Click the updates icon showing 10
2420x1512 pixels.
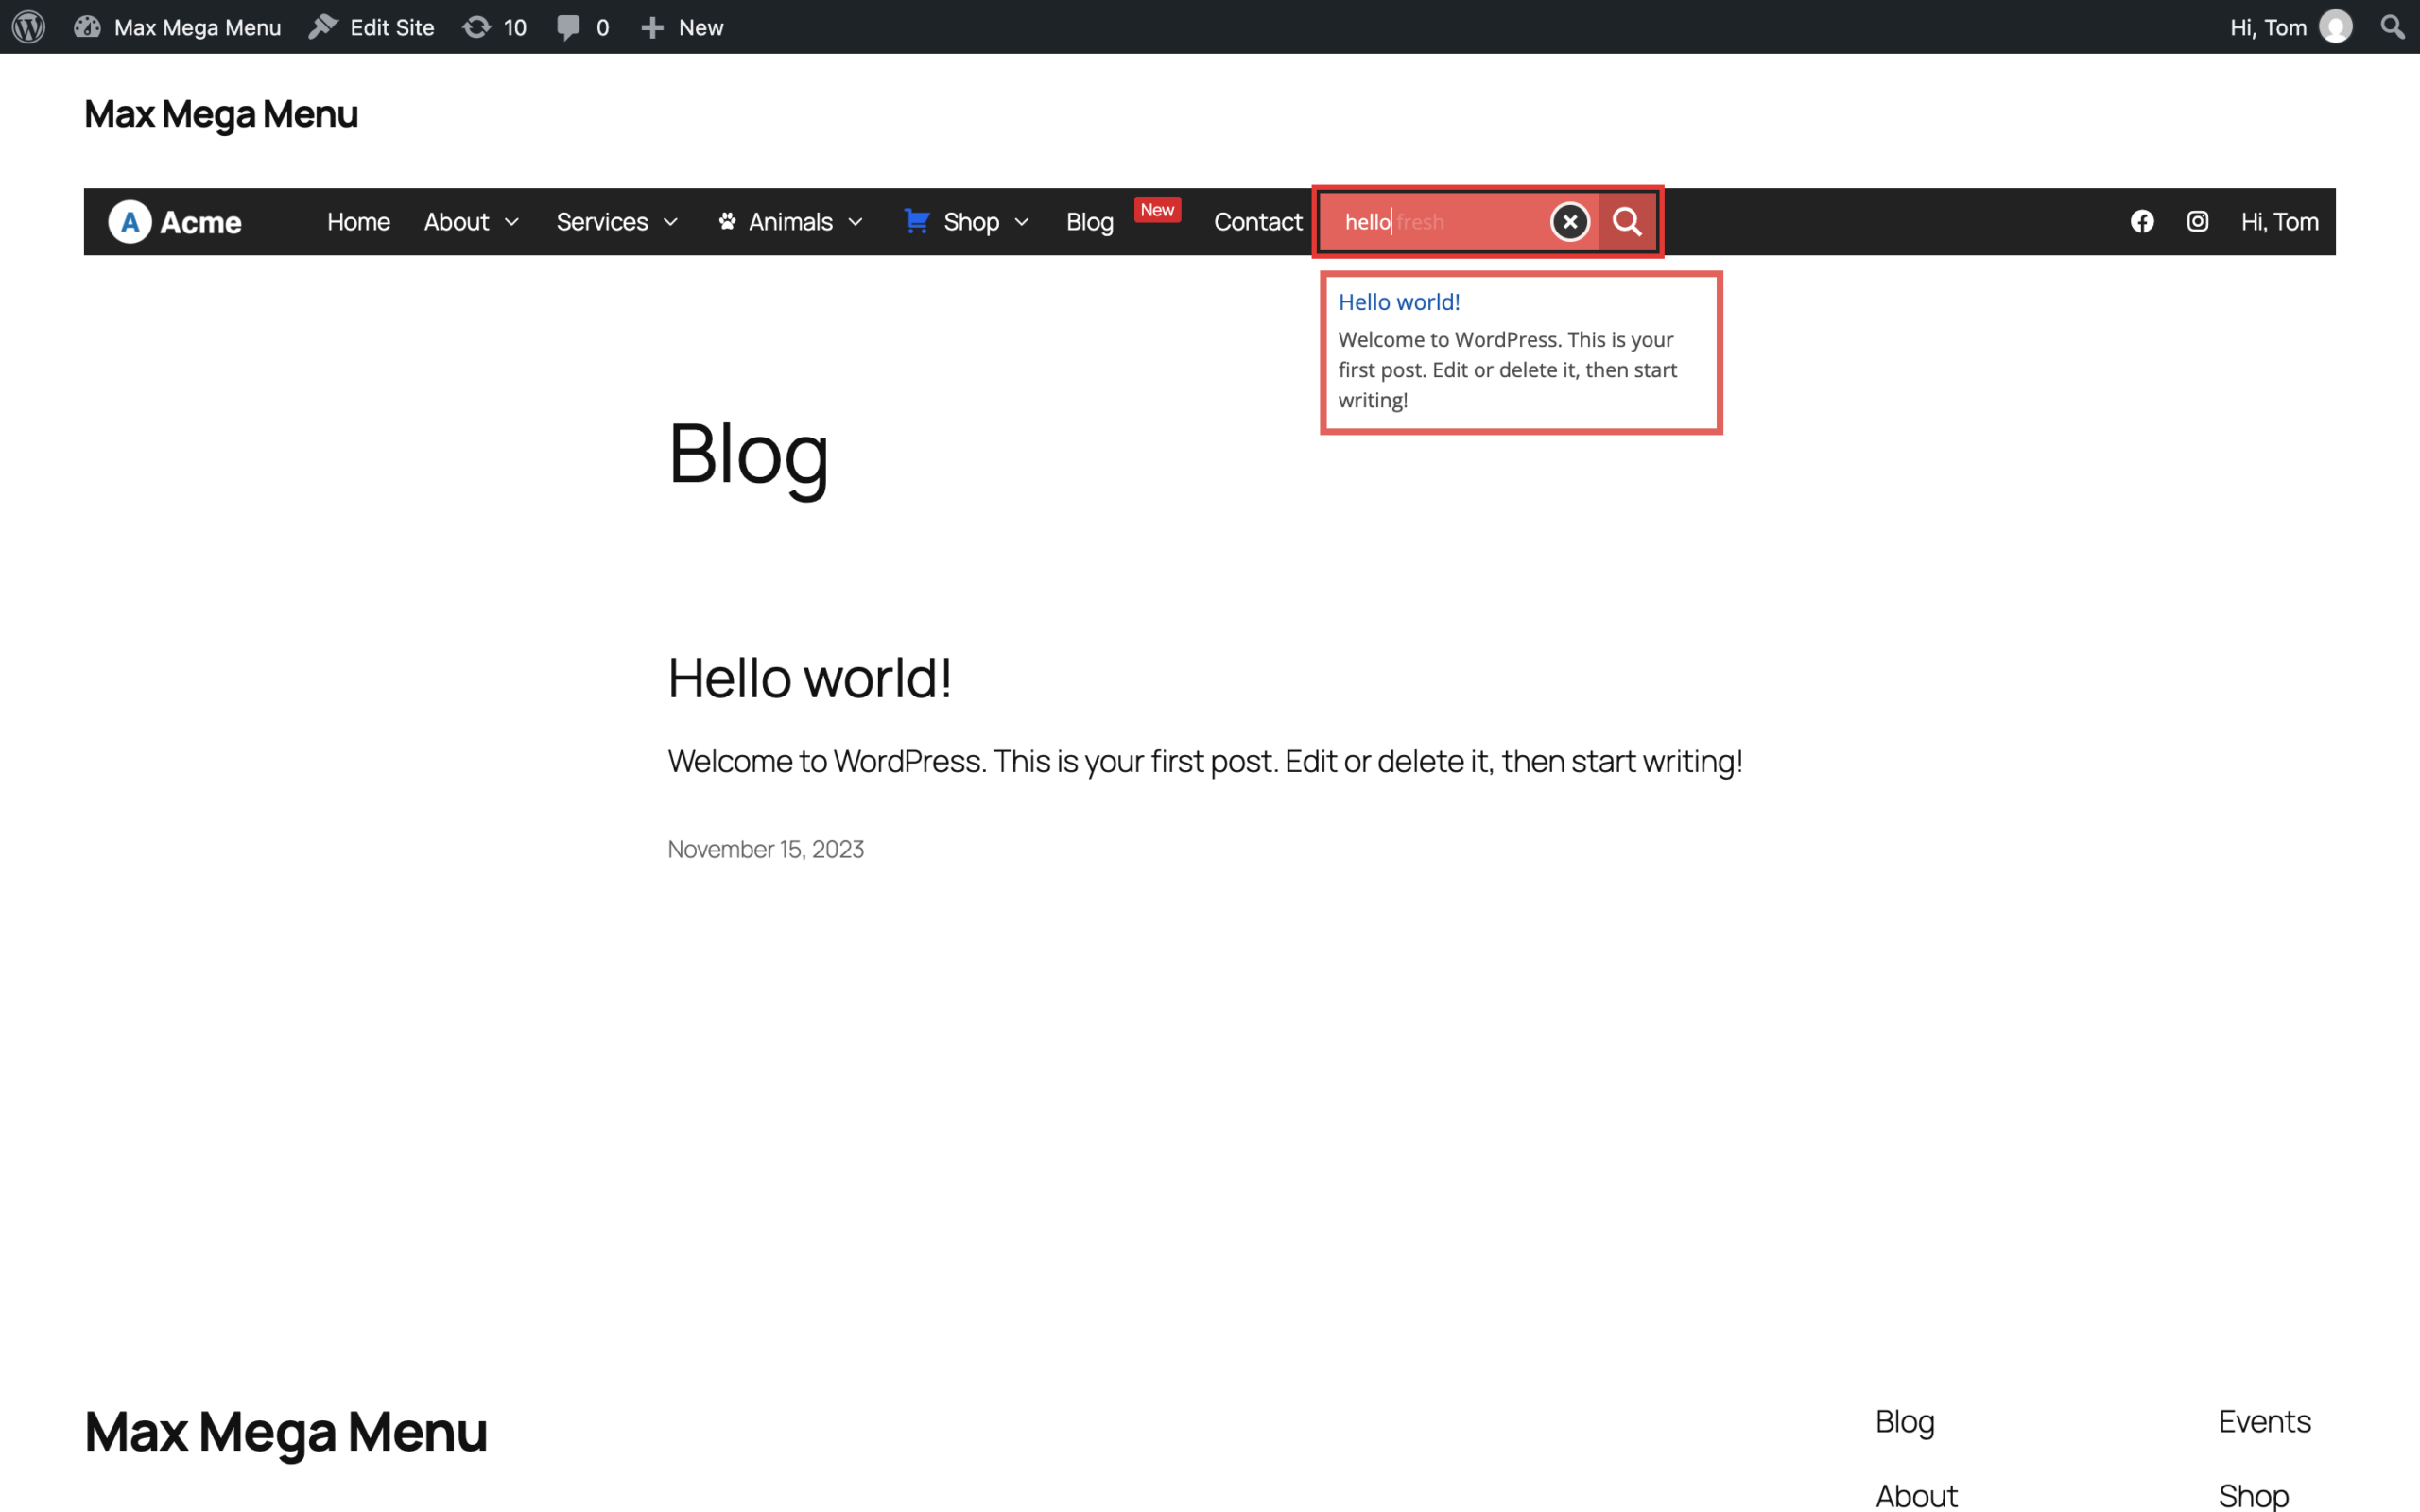[x=495, y=27]
